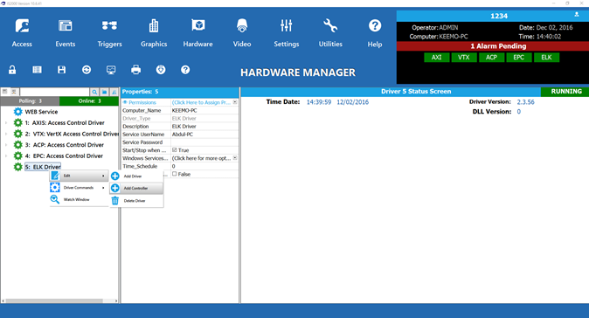
Task: Select 2: VTX: VertX Access Control Driver
Action: pyautogui.click(x=72, y=134)
